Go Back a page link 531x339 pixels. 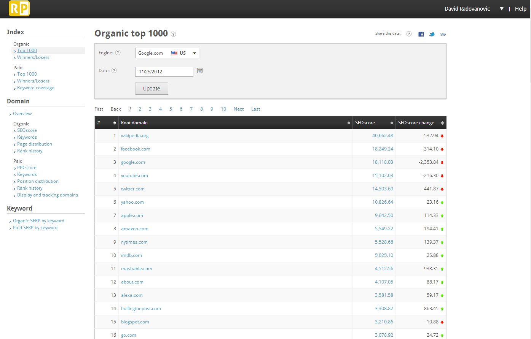coord(116,109)
